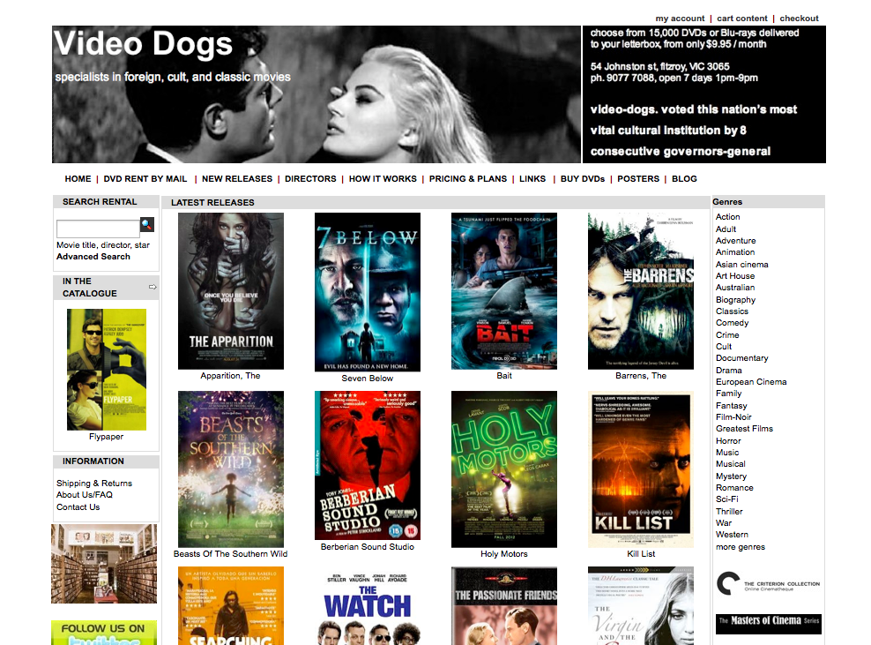Image resolution: width=871 pixels, height=645 pixels.
Task: Open the DIRECTORS menu item
Action: (310, 178)
